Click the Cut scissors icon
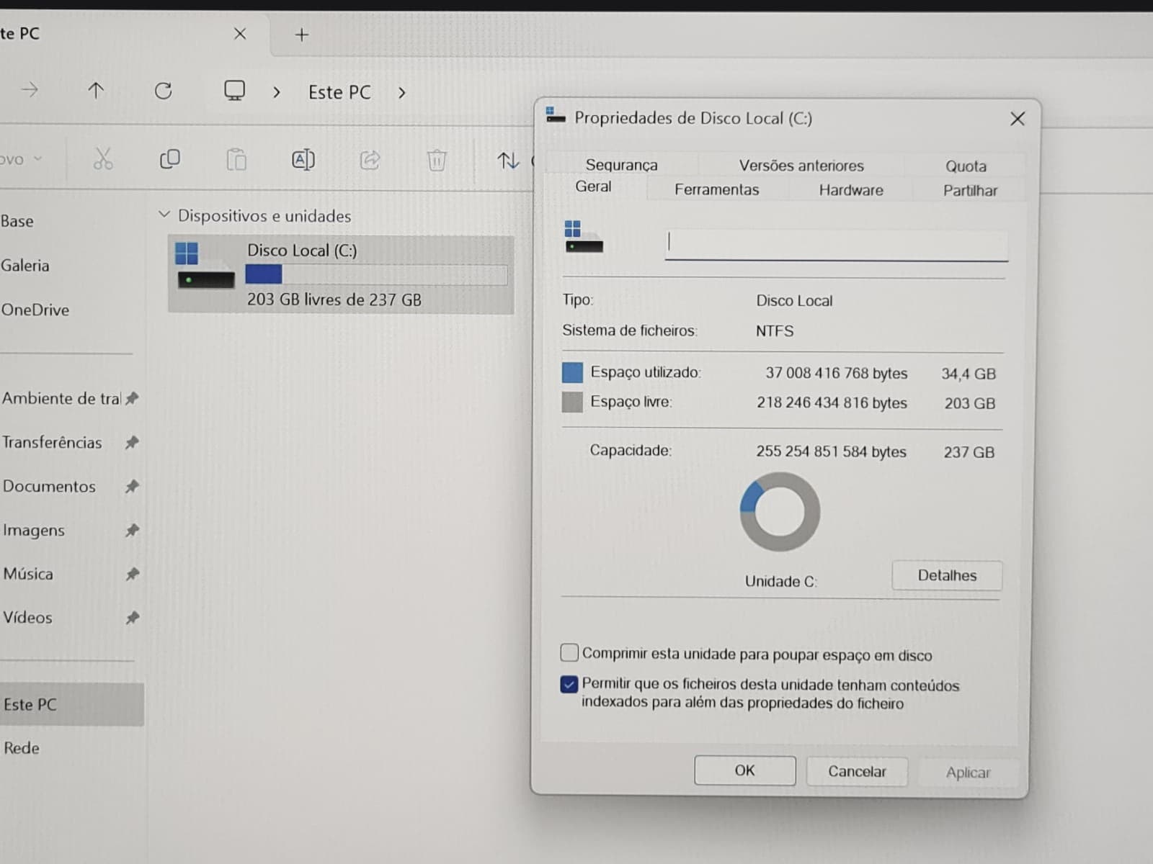 pyautogui.click(x=103, y=159)
